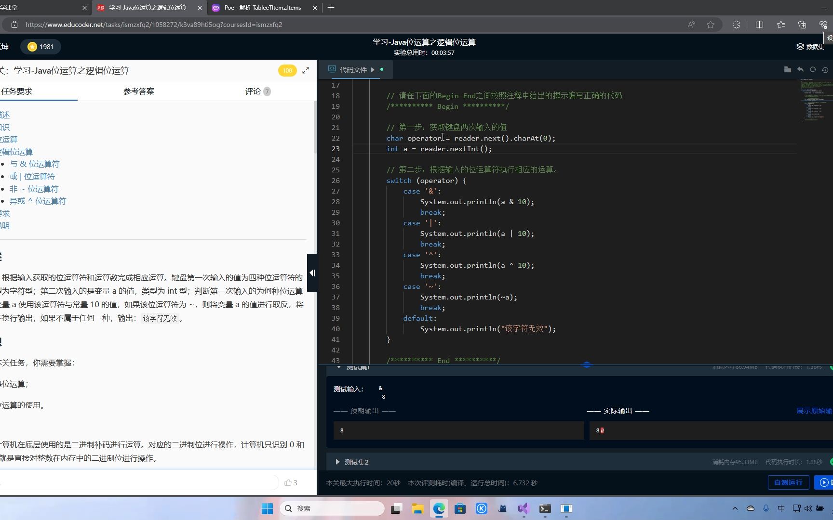Switch to 任务要求 tab
Screen dimensions: 833x520
pos(16,91)
